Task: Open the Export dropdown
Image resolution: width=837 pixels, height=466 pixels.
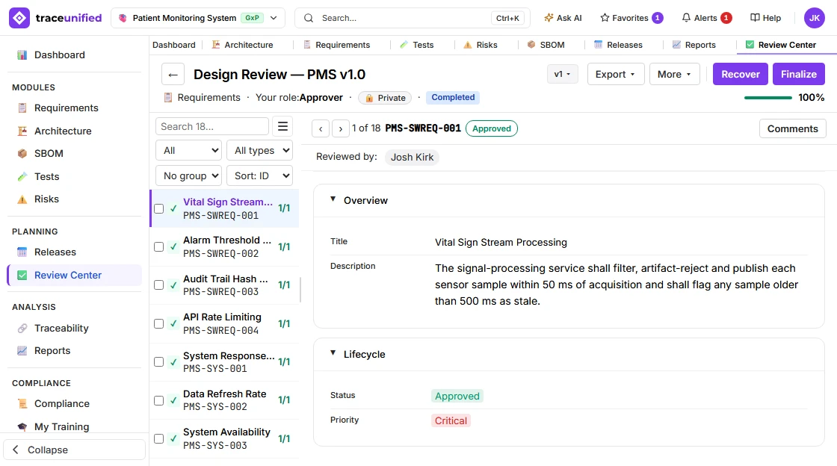Action: tap(616, 74)
